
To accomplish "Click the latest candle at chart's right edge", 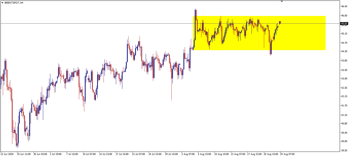I will [280, 23].
